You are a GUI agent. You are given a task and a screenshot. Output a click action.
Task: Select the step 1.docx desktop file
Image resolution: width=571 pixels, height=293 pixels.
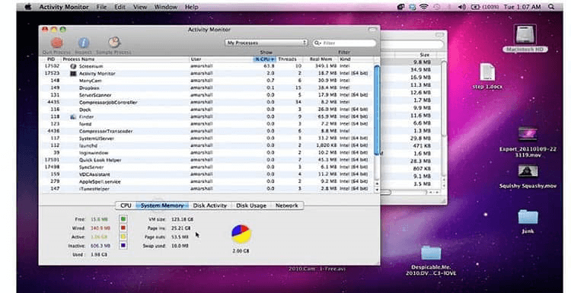487,76
